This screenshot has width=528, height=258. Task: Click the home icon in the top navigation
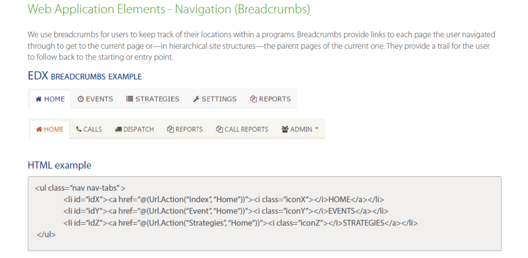(40, 99)
